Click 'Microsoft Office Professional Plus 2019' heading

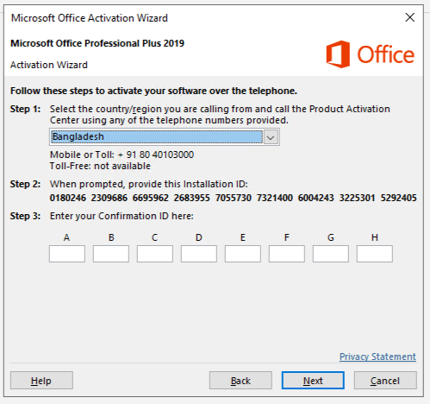[97, 43]
